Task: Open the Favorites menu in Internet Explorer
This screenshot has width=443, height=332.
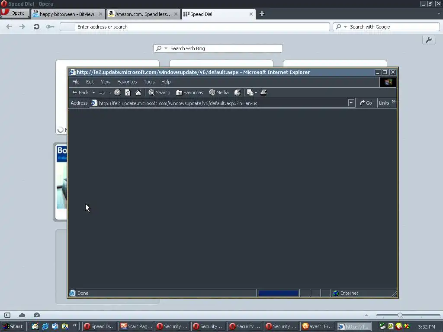Action: pos(127,82)
